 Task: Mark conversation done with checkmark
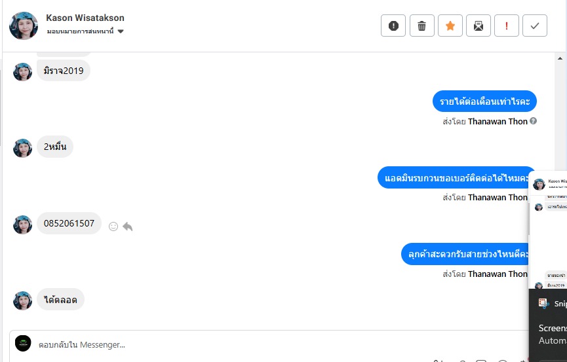(534, 26)
